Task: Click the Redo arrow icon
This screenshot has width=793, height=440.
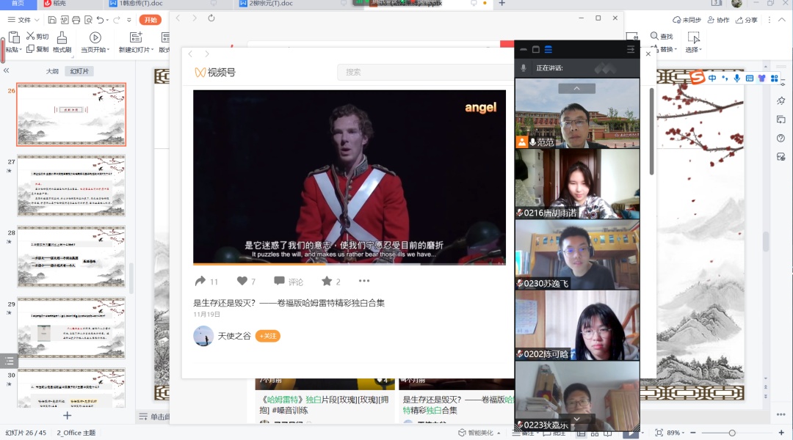Action: pyautogui.click(x=116, y=20)
